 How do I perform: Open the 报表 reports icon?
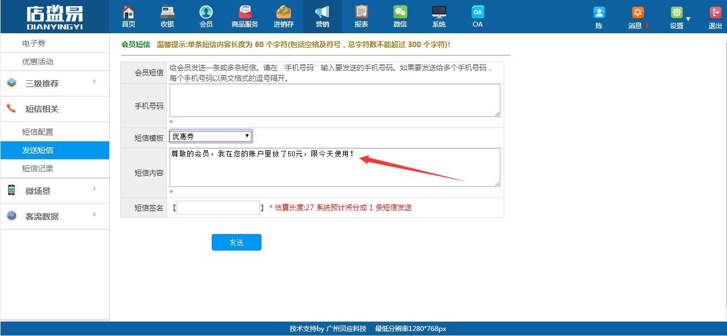click(x=361, y=12)
